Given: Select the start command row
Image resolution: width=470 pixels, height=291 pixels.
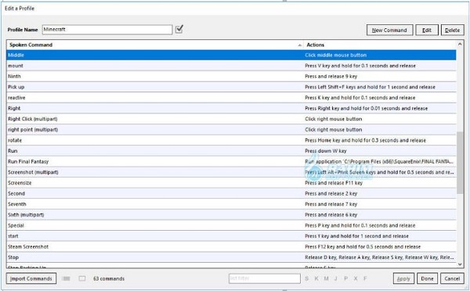Looking at the screenshot, I should click(231, 236).
